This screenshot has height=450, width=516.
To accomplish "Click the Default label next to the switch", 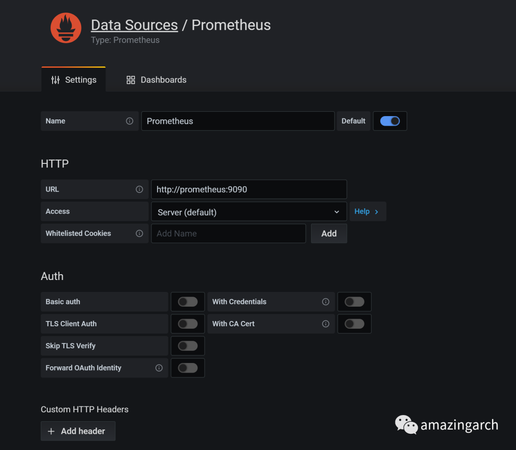I will click(x=354, y=121).
